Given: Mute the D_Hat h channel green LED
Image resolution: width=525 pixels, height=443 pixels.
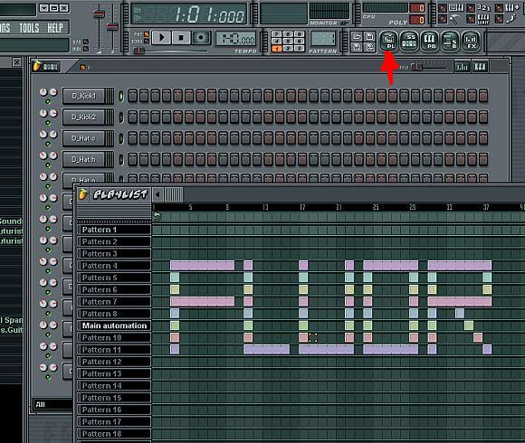Looking at the screenshot, I should [48, 165].
